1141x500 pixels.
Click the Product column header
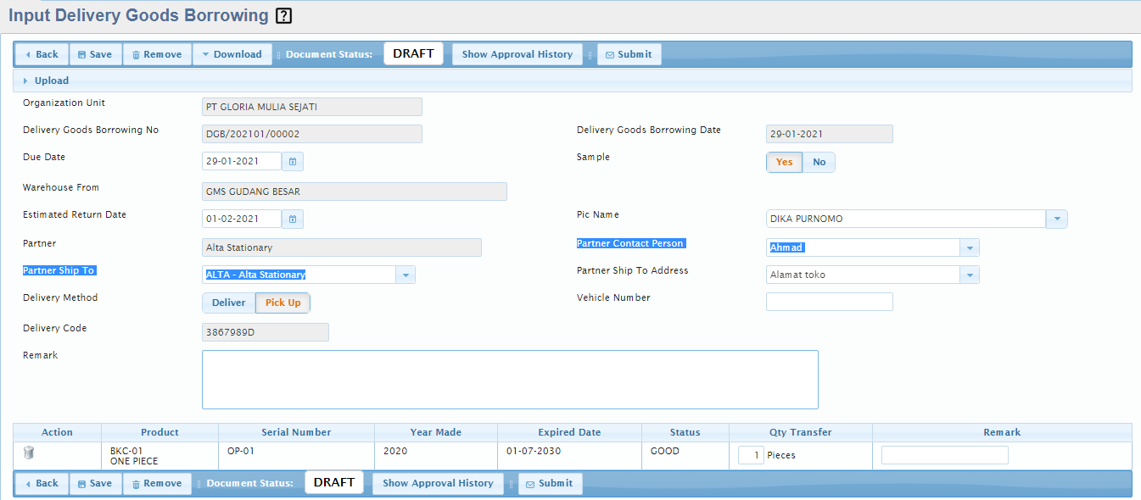click(x=159, y=432)
